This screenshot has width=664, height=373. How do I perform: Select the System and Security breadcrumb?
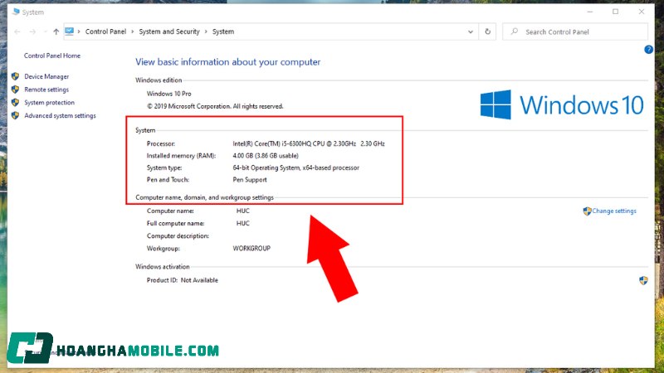169,31
